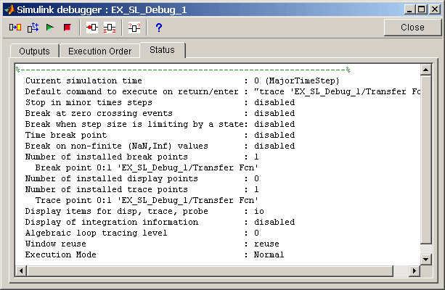
Task: Click Display I/O of selected block icon
Action: (110, 28)
